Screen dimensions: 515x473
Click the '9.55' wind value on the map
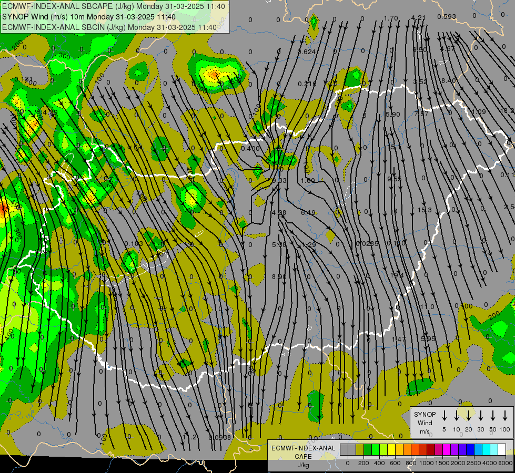coord(395,179)
